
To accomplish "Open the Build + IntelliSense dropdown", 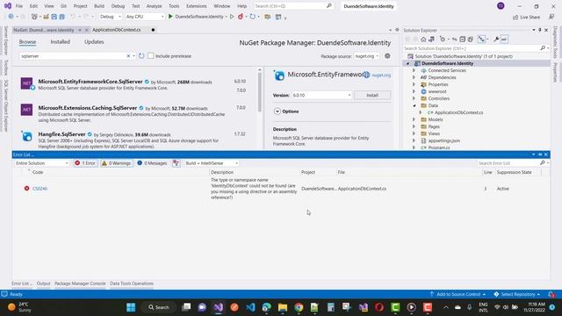I will pos(211,163).
